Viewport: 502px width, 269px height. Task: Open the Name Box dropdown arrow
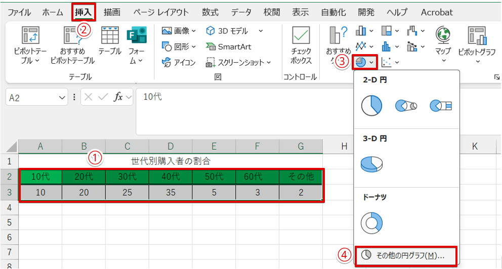62,97
